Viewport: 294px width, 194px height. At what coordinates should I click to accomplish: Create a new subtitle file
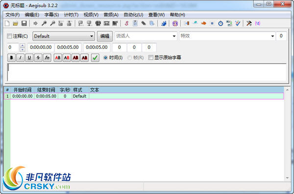pyautogui.click(x=7, y=23)
